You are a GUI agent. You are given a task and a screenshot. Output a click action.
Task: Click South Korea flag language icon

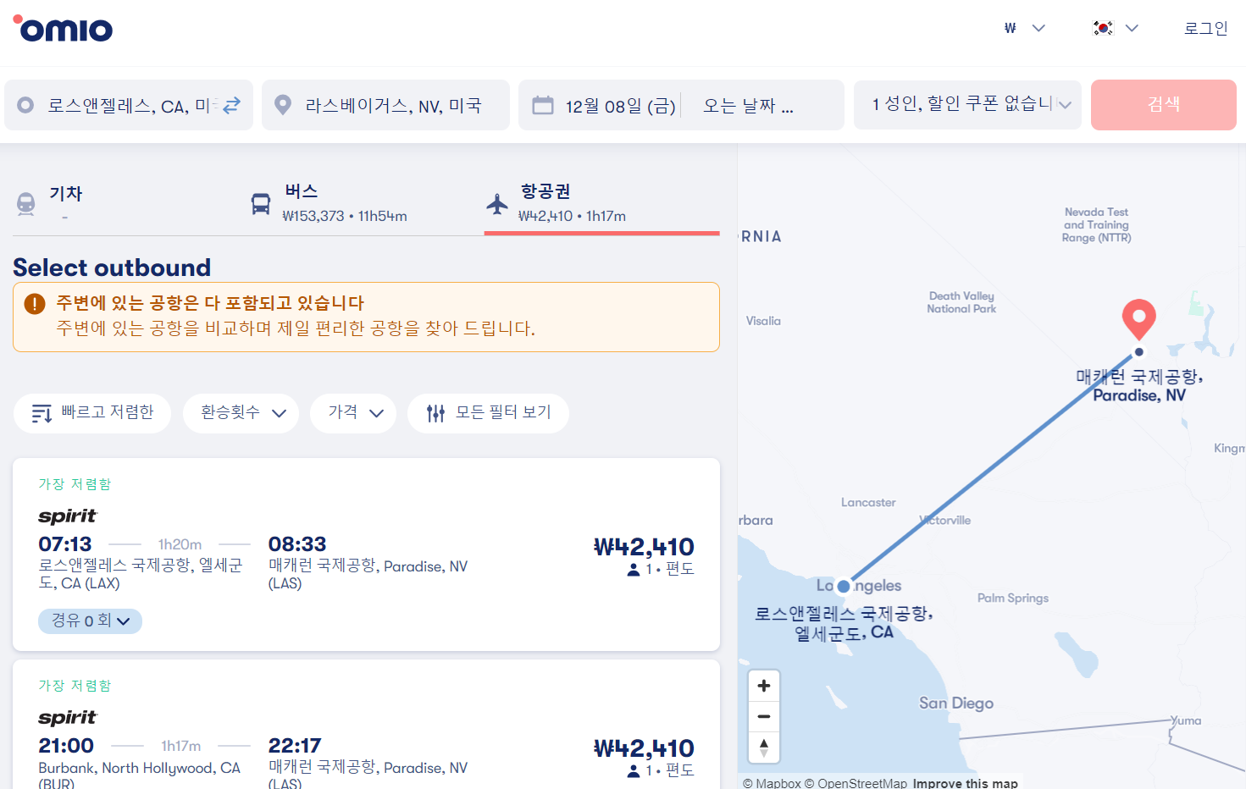pos(1103,28)
